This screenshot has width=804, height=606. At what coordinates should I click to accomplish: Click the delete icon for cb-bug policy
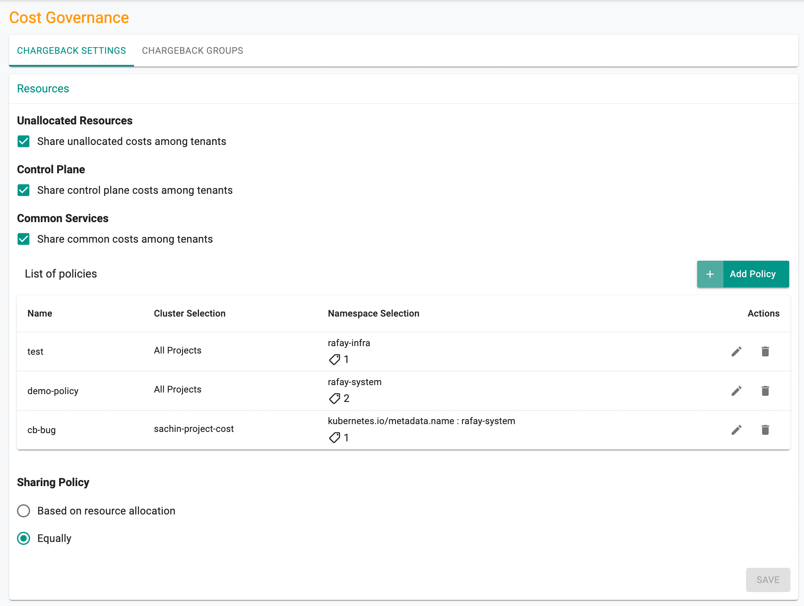point(765,429)
